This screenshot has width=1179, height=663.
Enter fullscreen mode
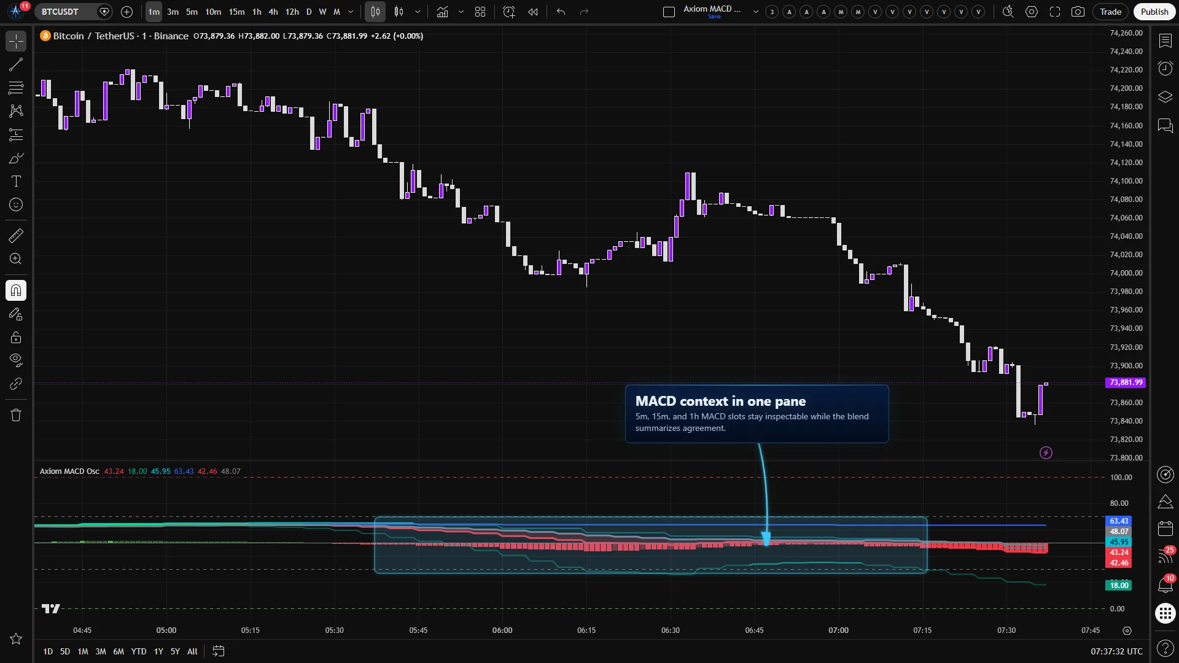1055,12
